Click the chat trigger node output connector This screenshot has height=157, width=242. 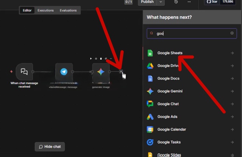(33, 72)
